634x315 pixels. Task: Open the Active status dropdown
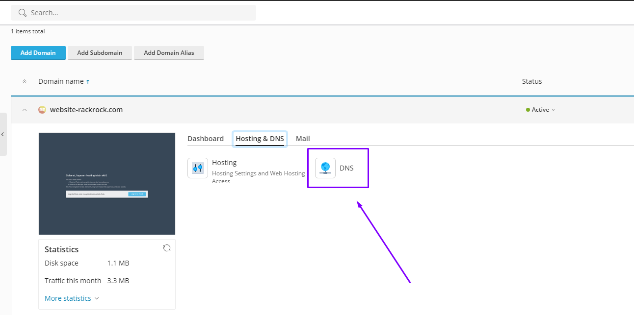tap(541, 110)
